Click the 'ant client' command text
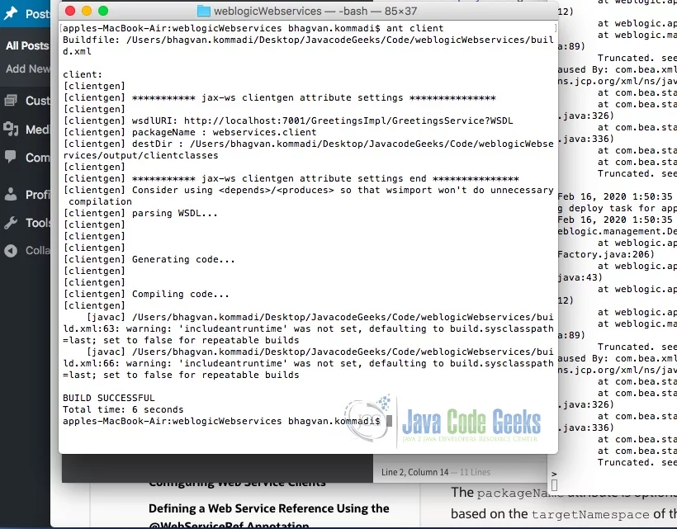Image resolution: width=677 pixels, height=529 pixels. (414, 29)
